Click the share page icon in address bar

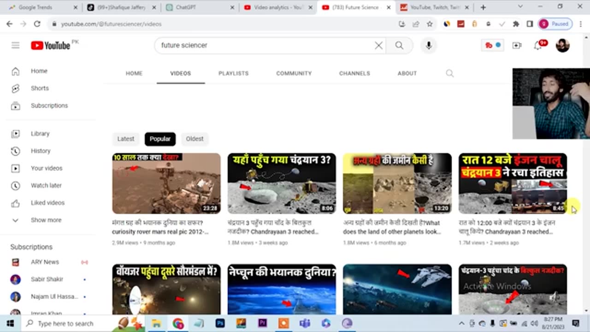416,24
